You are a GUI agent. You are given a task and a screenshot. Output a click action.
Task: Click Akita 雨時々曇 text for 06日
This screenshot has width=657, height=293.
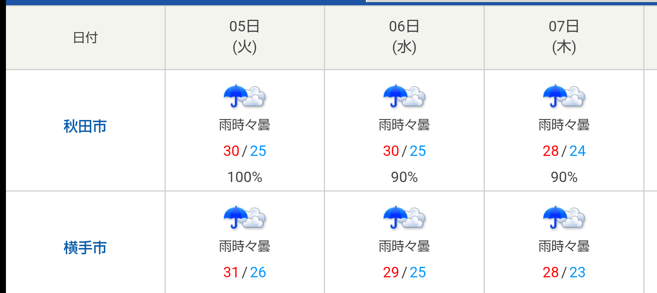click(x=404, y=125)
